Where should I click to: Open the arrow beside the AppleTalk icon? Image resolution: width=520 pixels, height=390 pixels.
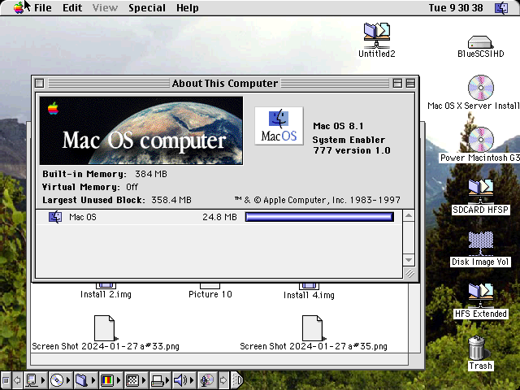point(43,380)
